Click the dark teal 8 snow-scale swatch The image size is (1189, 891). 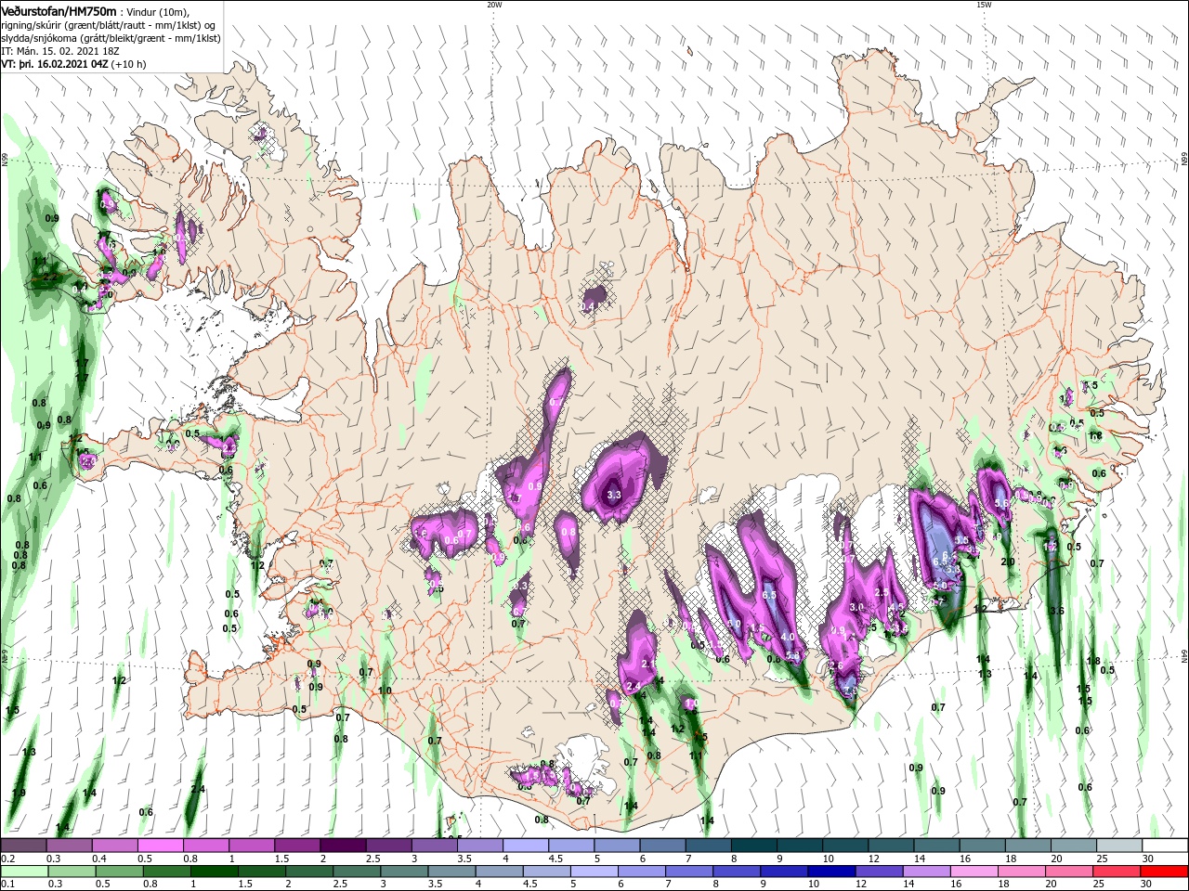point(753,845)
